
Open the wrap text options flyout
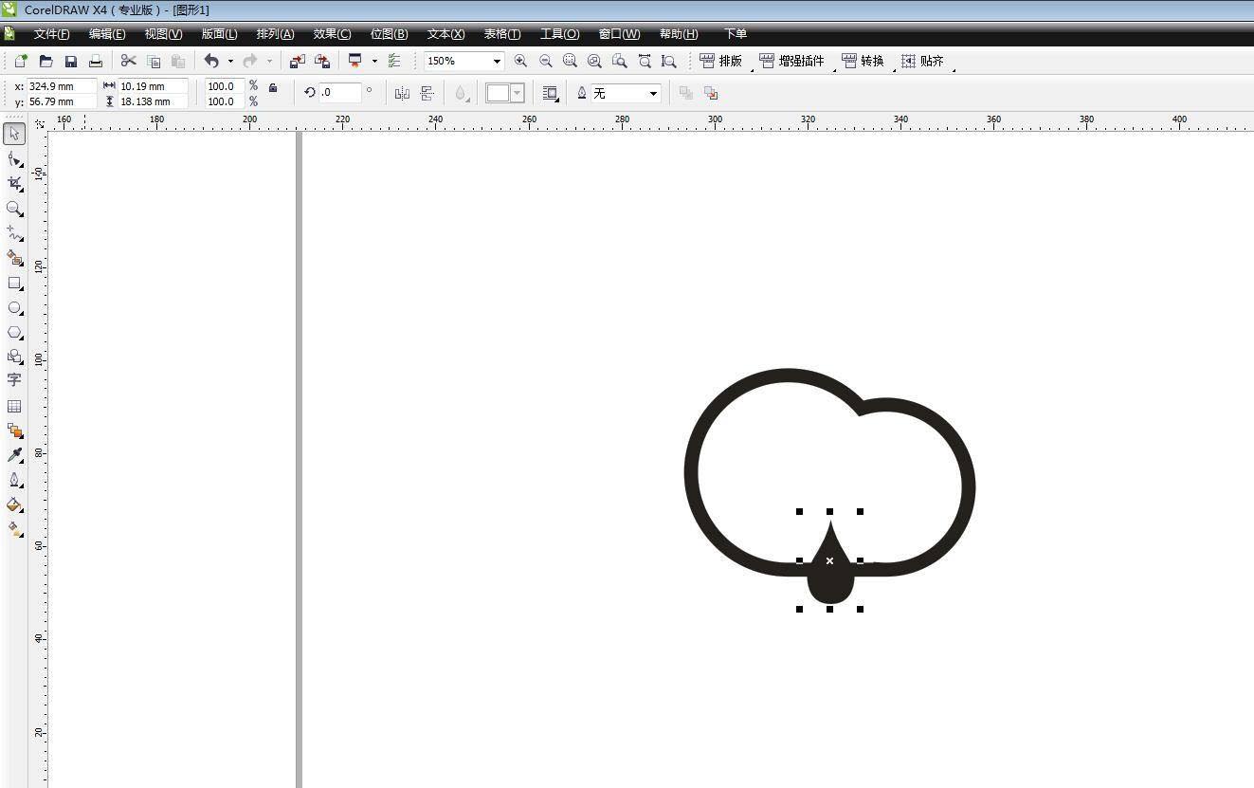point(550,93)
